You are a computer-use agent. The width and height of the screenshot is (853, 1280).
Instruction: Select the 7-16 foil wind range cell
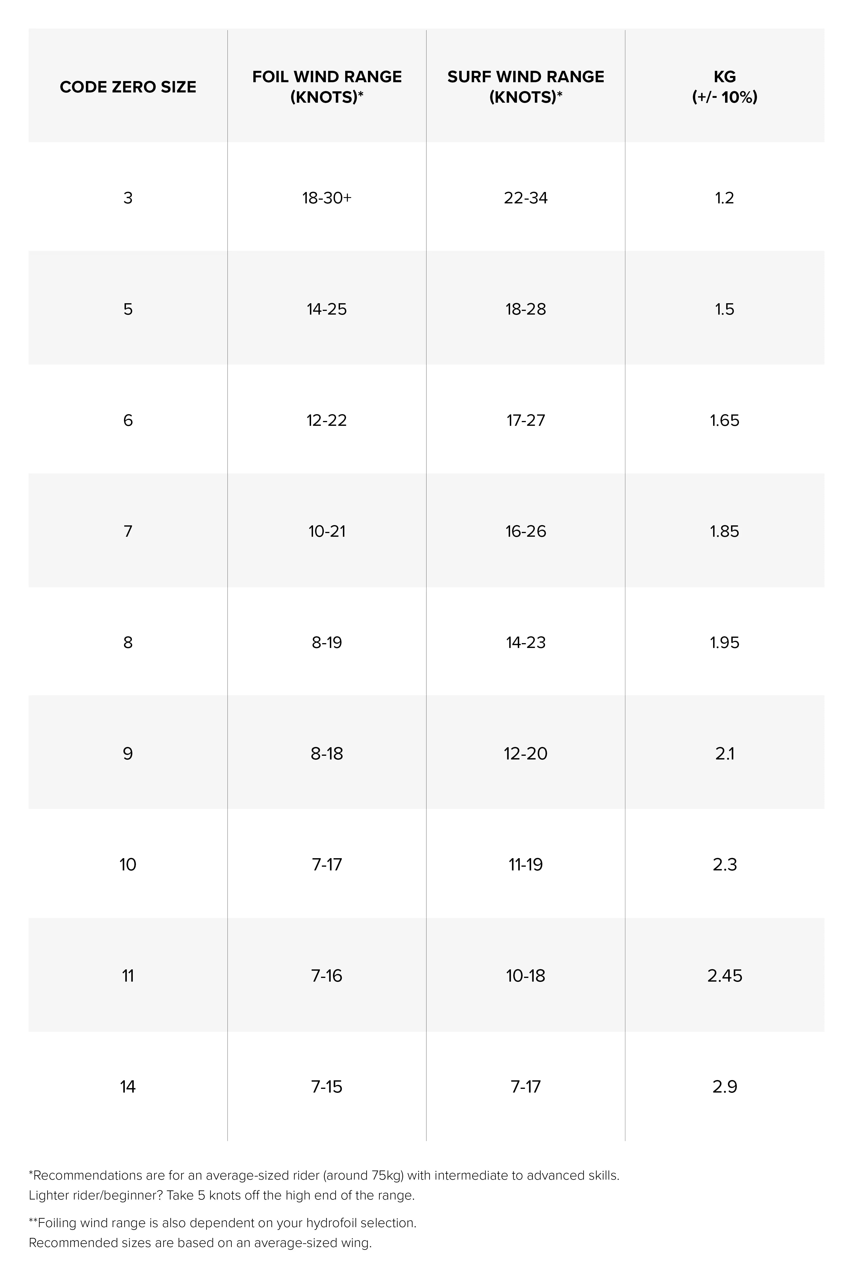click(327, 976)
